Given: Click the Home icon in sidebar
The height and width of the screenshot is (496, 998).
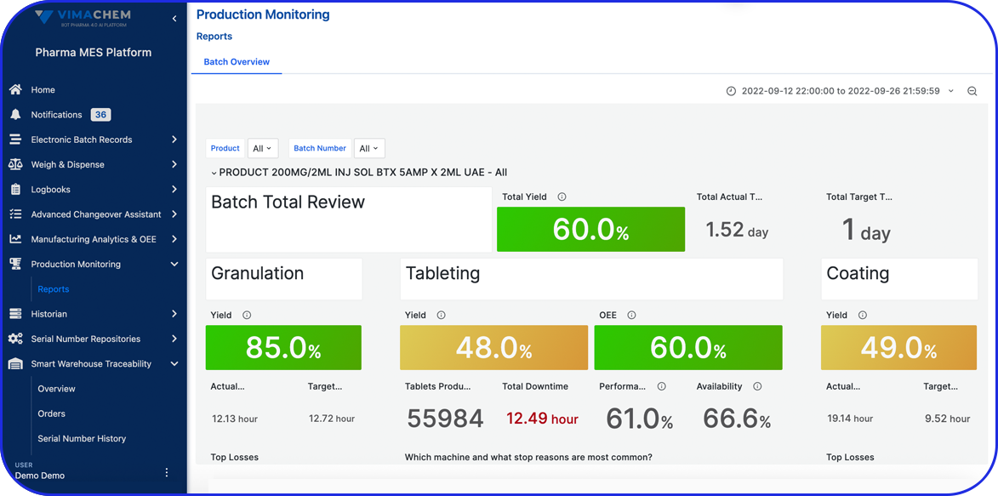Looking at the screenshot, I should [15, 89].
